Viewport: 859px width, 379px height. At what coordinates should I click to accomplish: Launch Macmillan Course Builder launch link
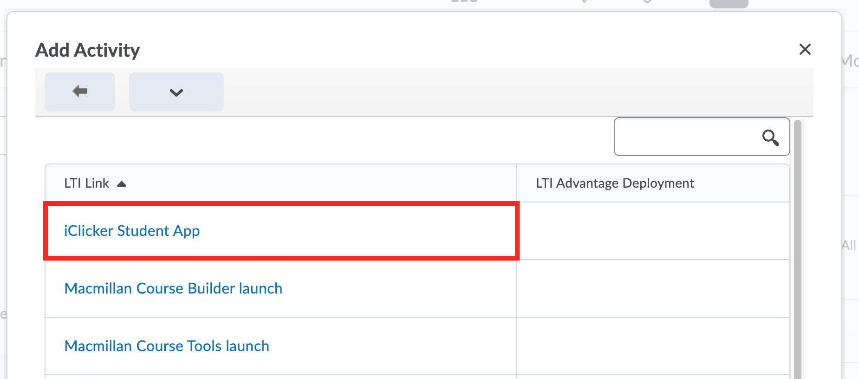click(173, 288)
